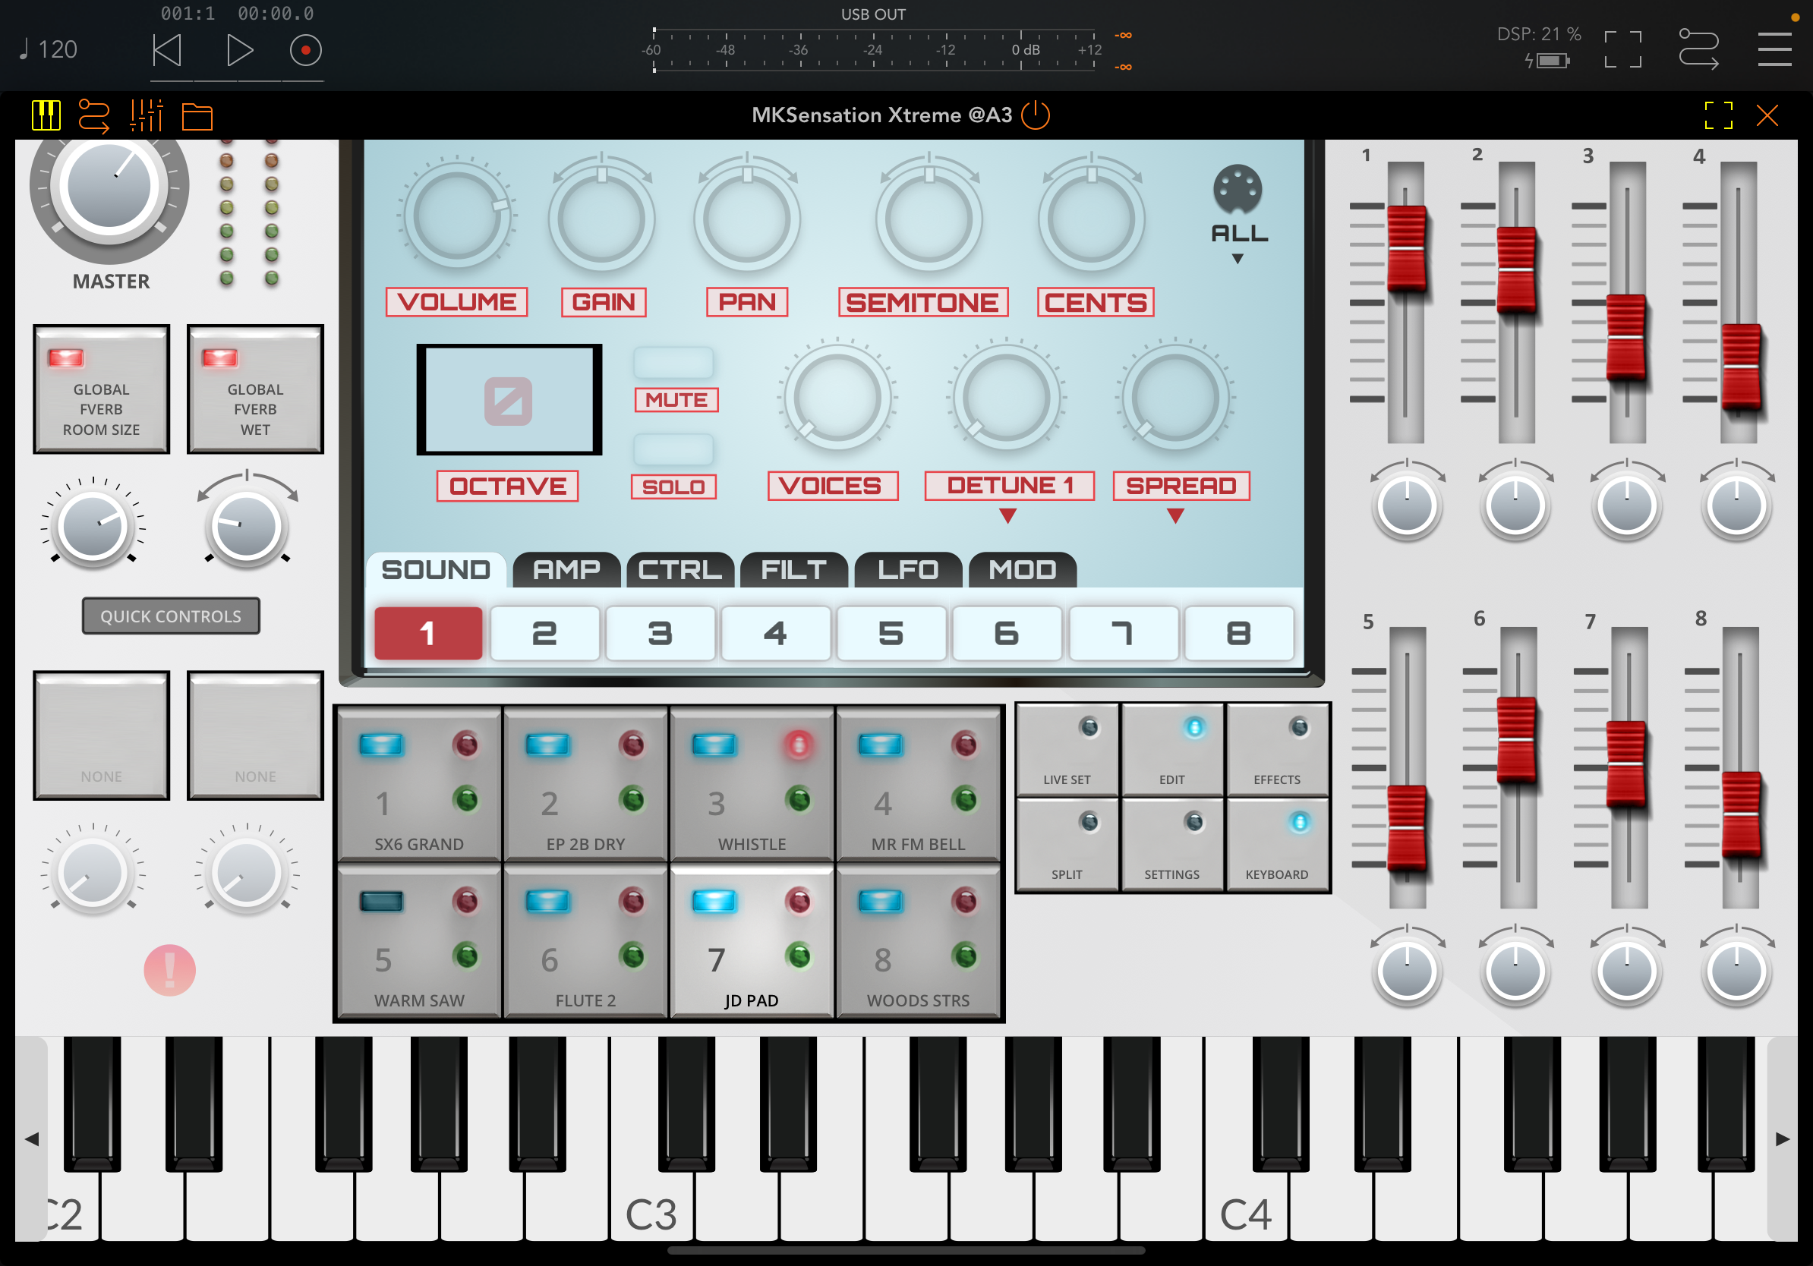Switch to the AMP tab
This screenshot has height=1266, width=1813.
click(566, 570)
